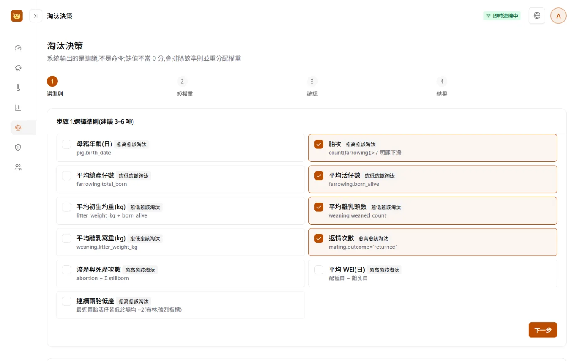Uncheck the 平均離乳頭數 criterion
The height and width of the screenshot is (361, 577).
coord(319,207)
